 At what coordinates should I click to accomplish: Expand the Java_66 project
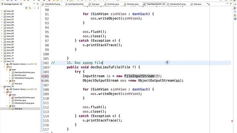(x=2, y=42)
